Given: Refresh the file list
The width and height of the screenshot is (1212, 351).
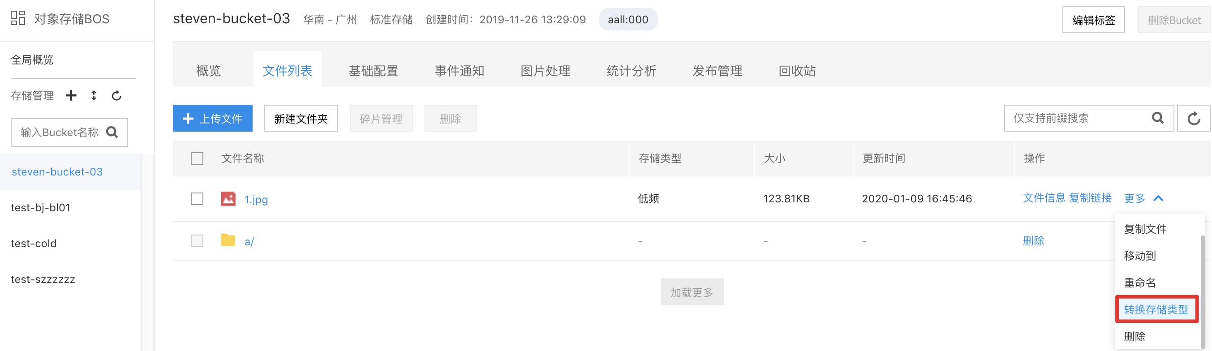Looking at the screenshot, I should pos(1194,118).
